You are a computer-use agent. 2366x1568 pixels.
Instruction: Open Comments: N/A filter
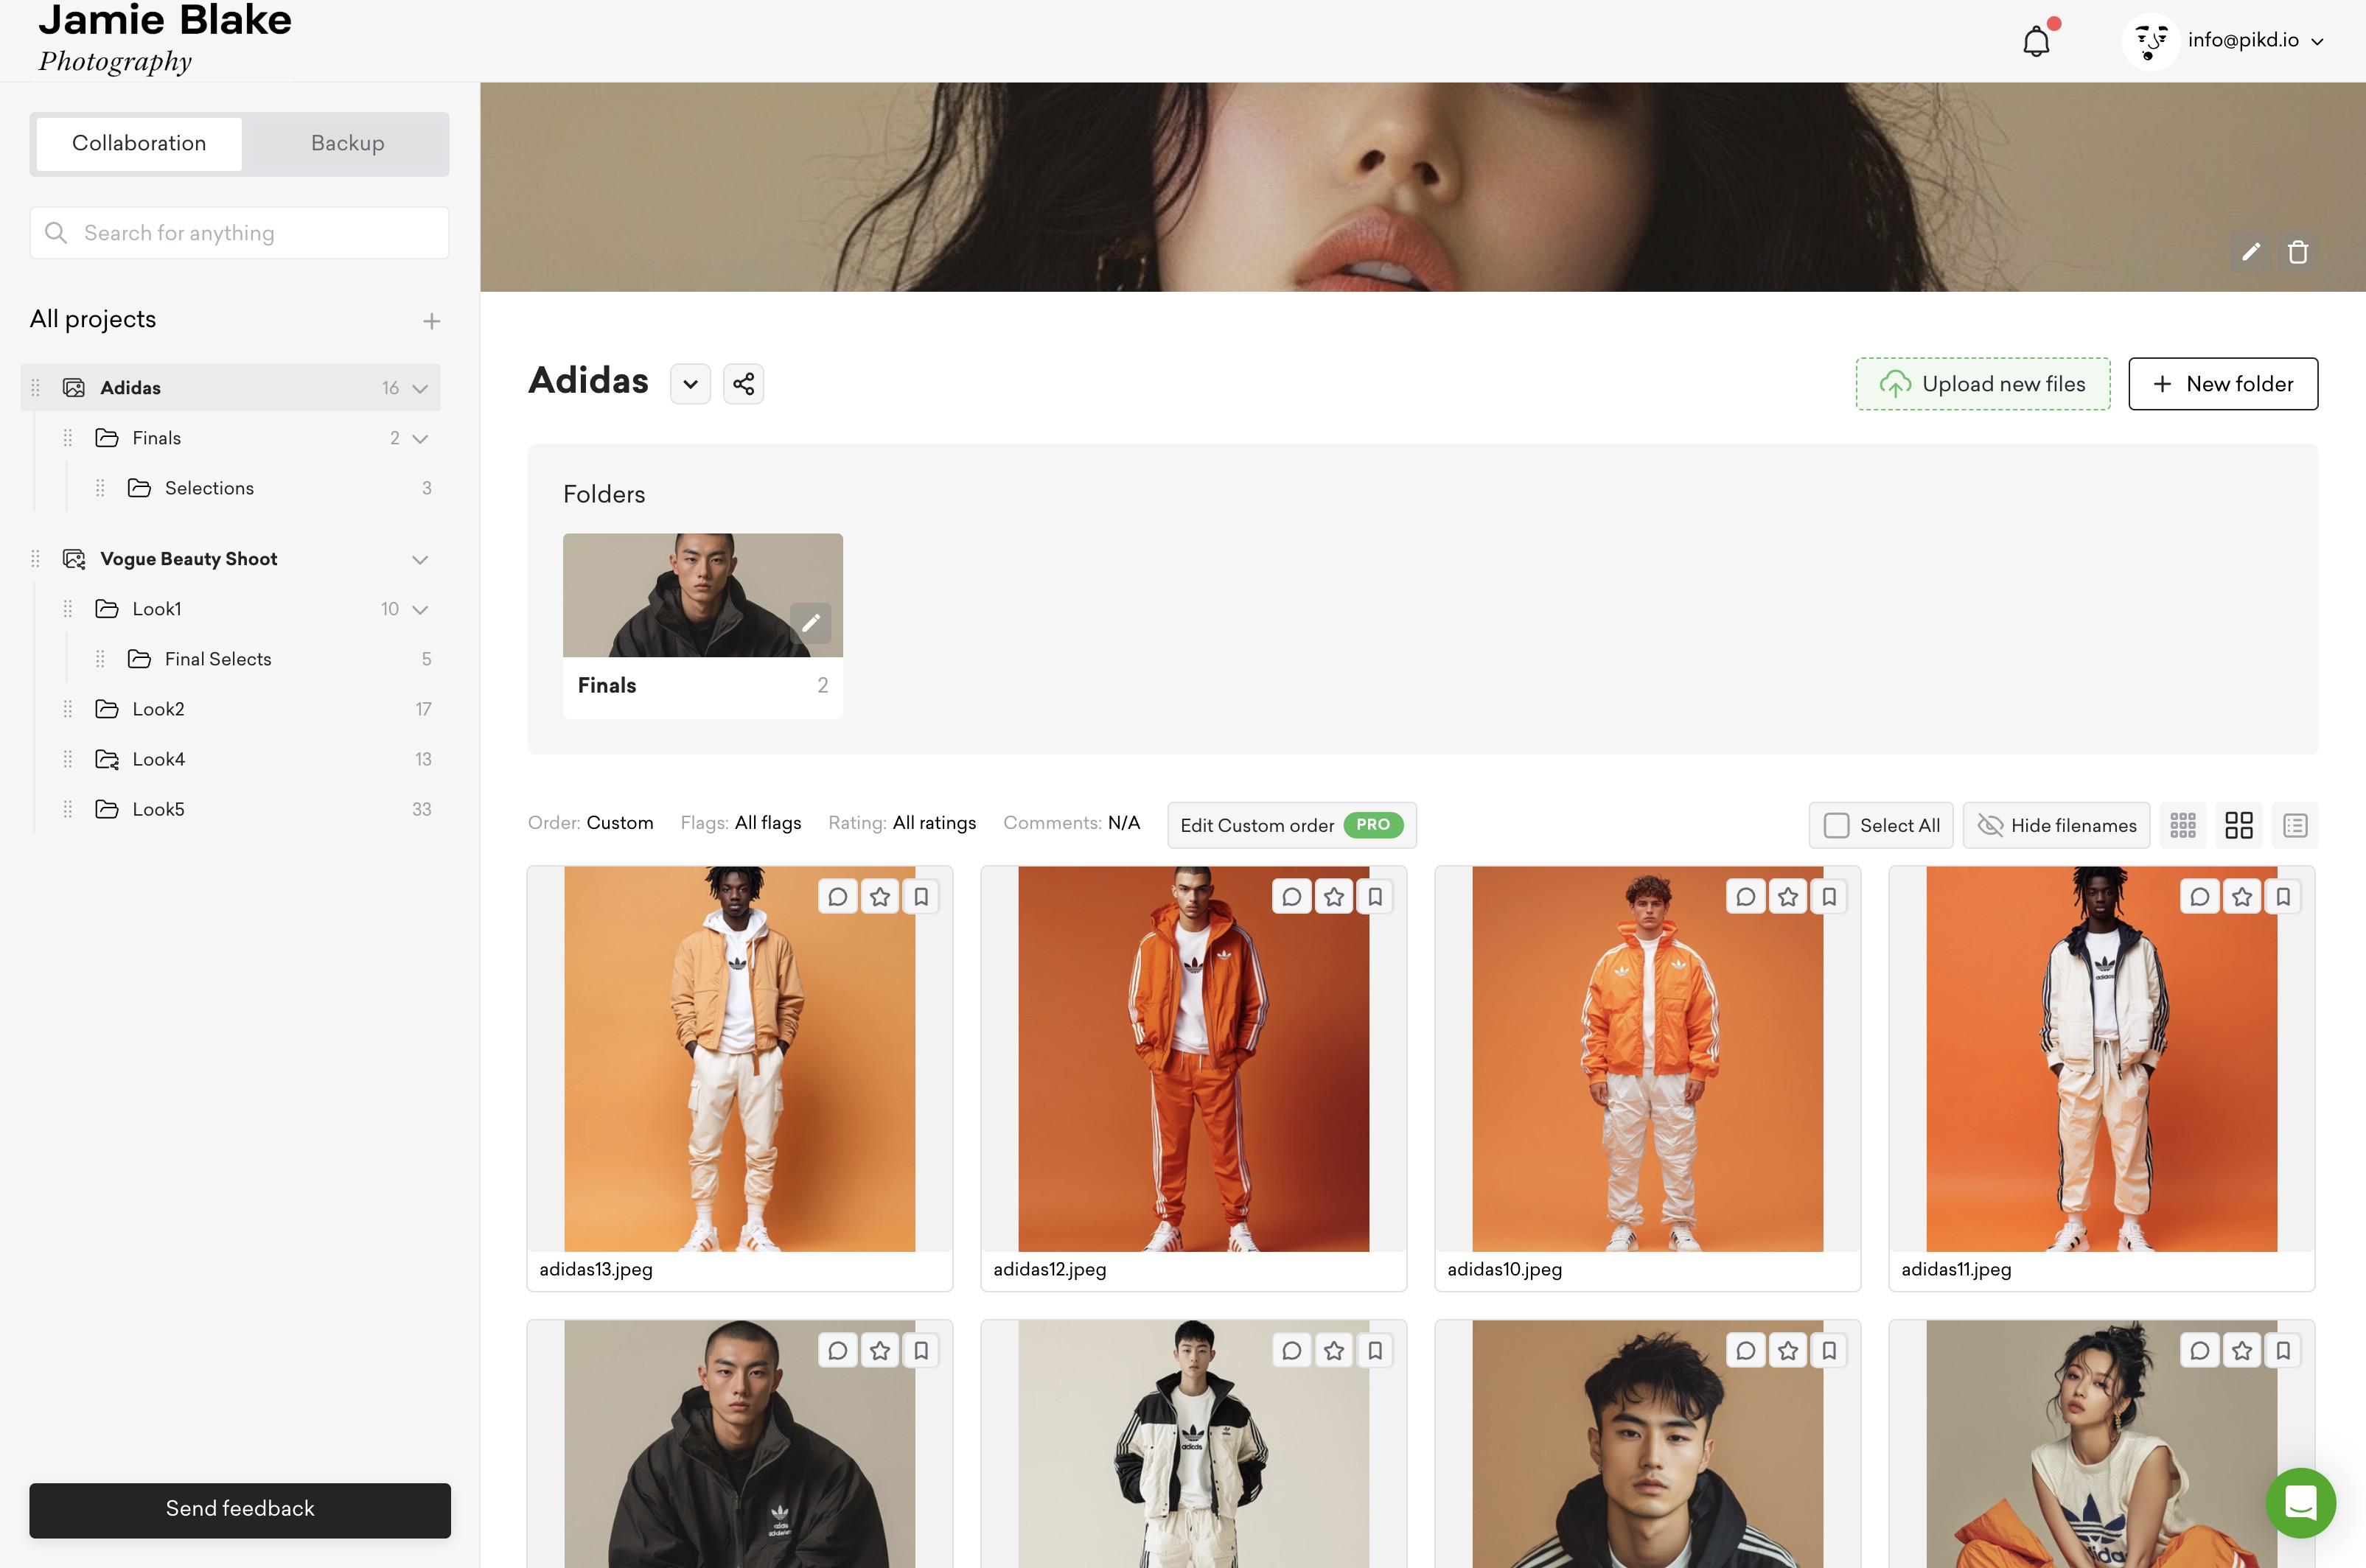1072,823
